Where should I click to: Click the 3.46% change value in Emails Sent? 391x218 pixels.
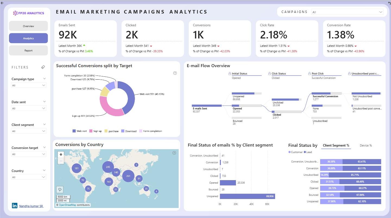point(89,51)
